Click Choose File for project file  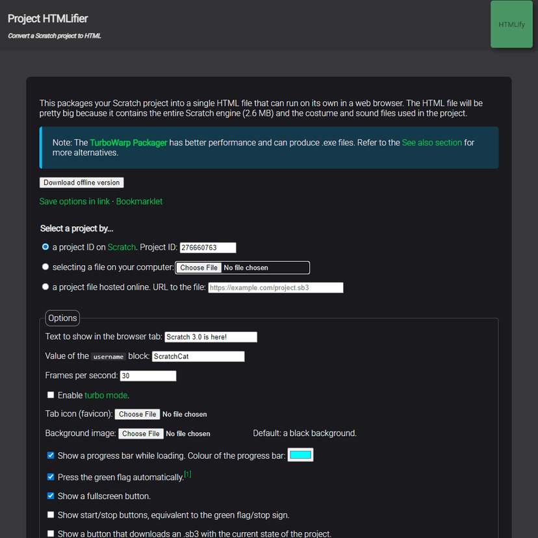[x=199, y=268]
